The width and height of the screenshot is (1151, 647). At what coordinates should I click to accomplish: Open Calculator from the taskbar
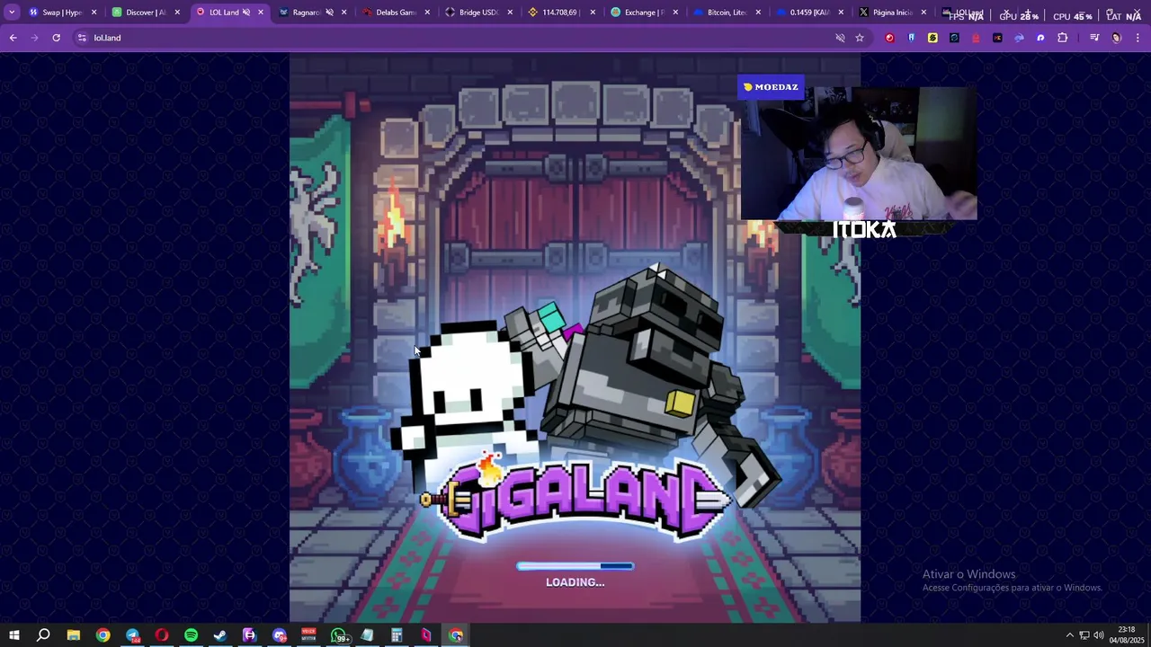pos(397,635)
